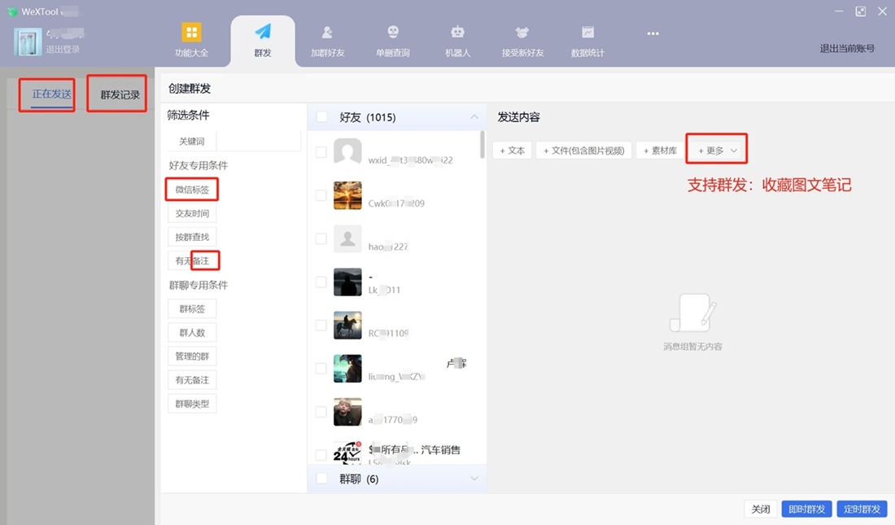Click avatar of Lk contact
Image resolution: width=895 pixels, height=525 pixels.
pos(347,282)
